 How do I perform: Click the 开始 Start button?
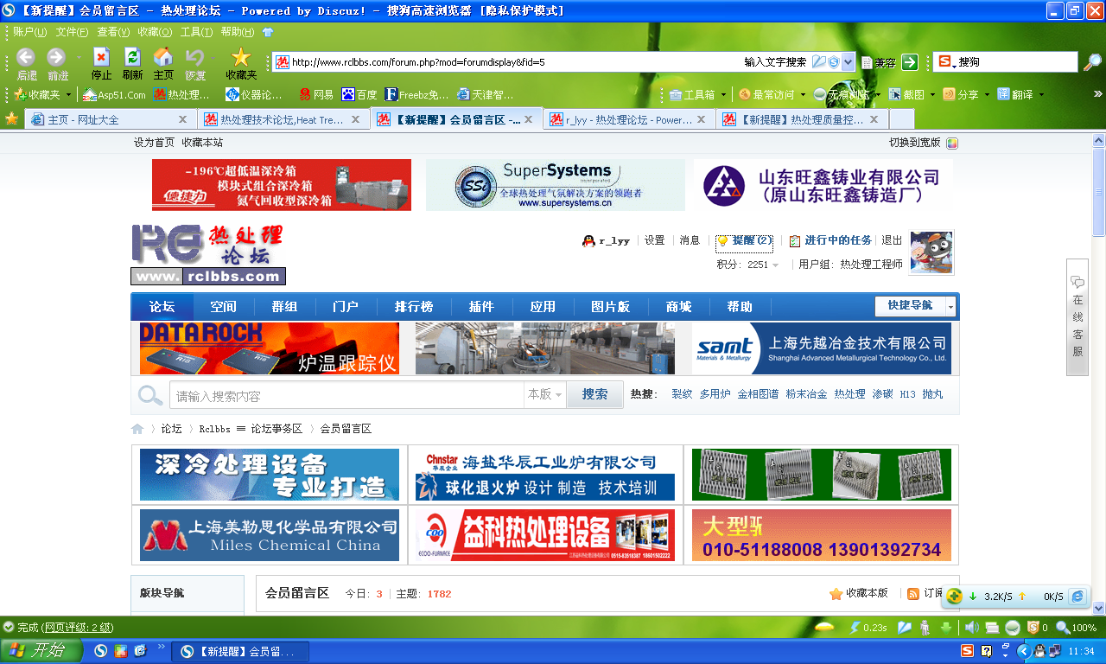point(41,651)
